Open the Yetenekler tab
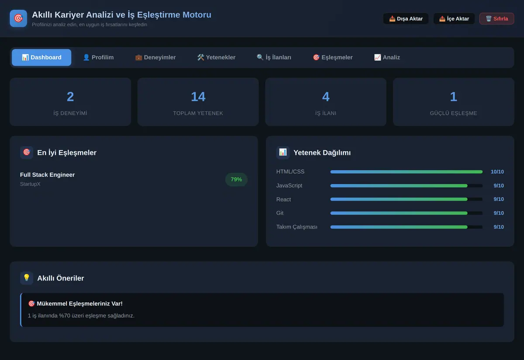Viewport: 524px width, 360px height. pyautogui.click(x=216, y=57)
